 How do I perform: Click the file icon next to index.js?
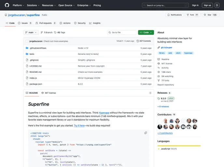tap(27, 78)
